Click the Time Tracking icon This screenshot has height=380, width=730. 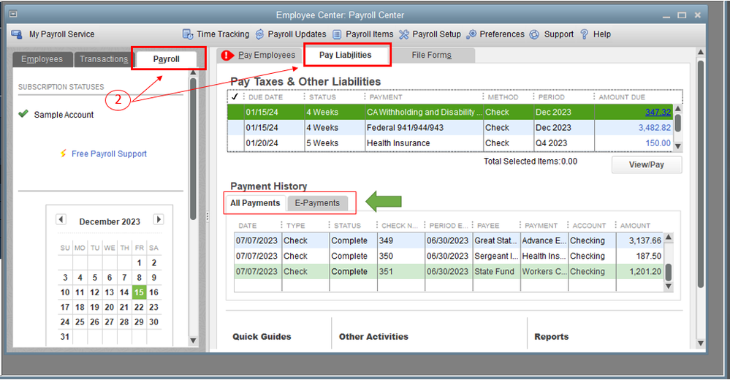[x=188, y=34]
